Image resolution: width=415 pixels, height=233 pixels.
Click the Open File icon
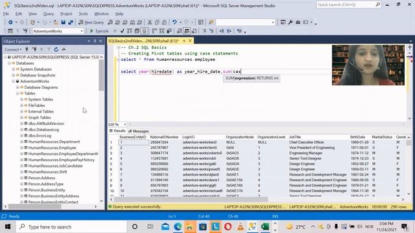tap(56, 23)
